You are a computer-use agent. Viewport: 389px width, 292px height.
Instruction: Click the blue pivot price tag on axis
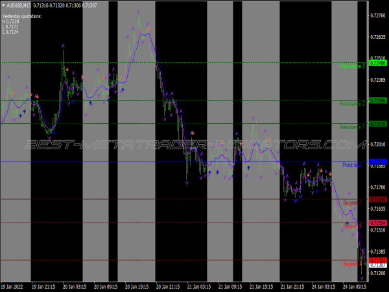click(377, 162)
